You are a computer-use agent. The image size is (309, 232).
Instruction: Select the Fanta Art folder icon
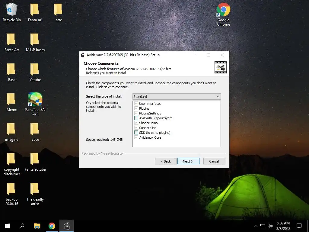[12, 43]
